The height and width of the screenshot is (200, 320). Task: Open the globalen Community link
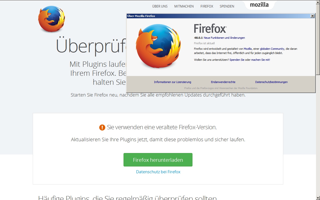click(x=272, y=49)
